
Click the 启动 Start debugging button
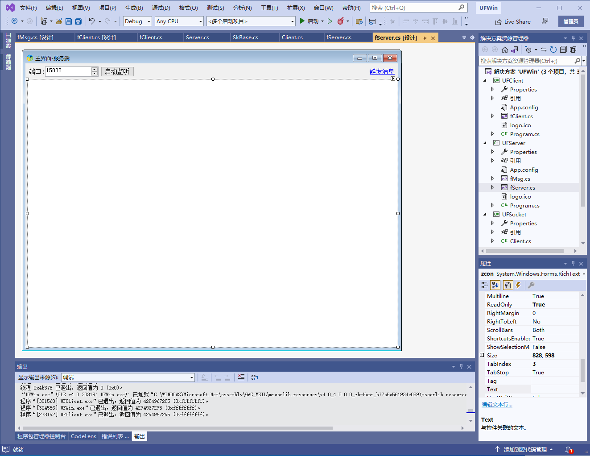click(309, 21)
